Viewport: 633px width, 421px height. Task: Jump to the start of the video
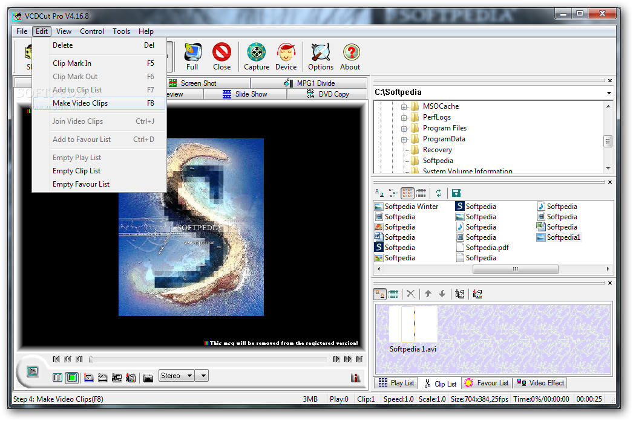tap(56, 359)
